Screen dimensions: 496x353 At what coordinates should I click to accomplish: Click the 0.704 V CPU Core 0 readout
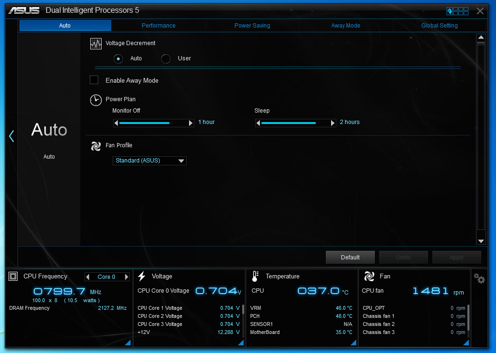tap(218, 291)
